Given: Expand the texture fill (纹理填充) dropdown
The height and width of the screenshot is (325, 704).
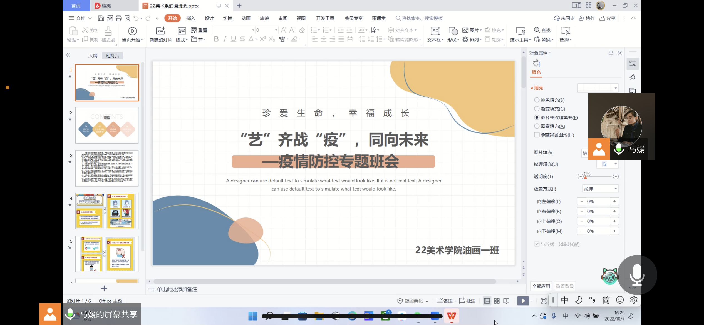Looking at the screenshot, I should point(616,164).
